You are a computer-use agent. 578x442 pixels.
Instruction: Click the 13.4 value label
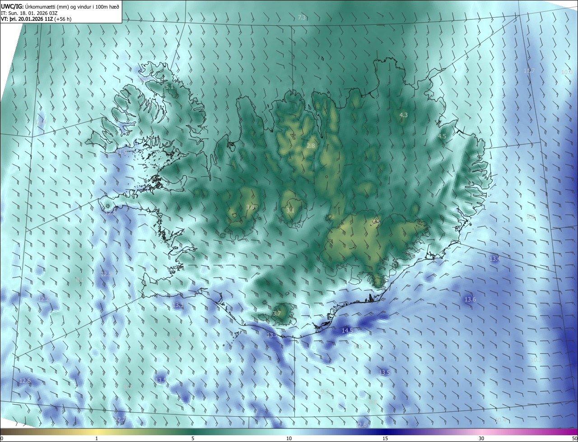[x=495, y=259]
